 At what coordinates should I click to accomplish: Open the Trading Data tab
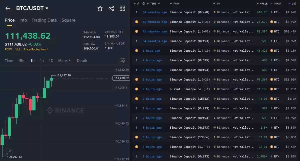click(44, 20)
